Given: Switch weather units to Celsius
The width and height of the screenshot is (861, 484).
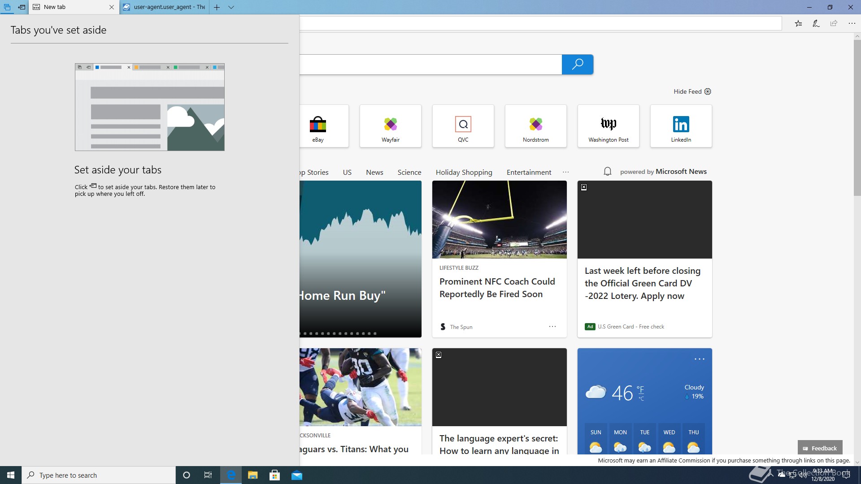Looking at the screenshot, I should [x=641, y=398].
